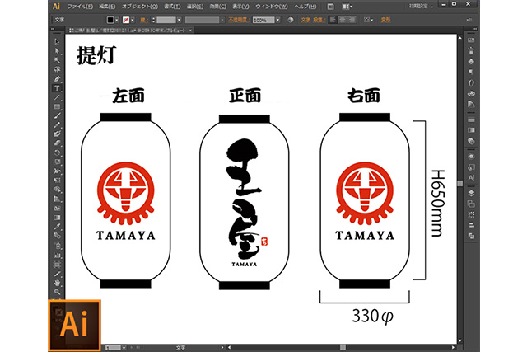The width and height of the screenshot is (527, 352).
Task: Open the Layers panel icon
Action: 471,193
